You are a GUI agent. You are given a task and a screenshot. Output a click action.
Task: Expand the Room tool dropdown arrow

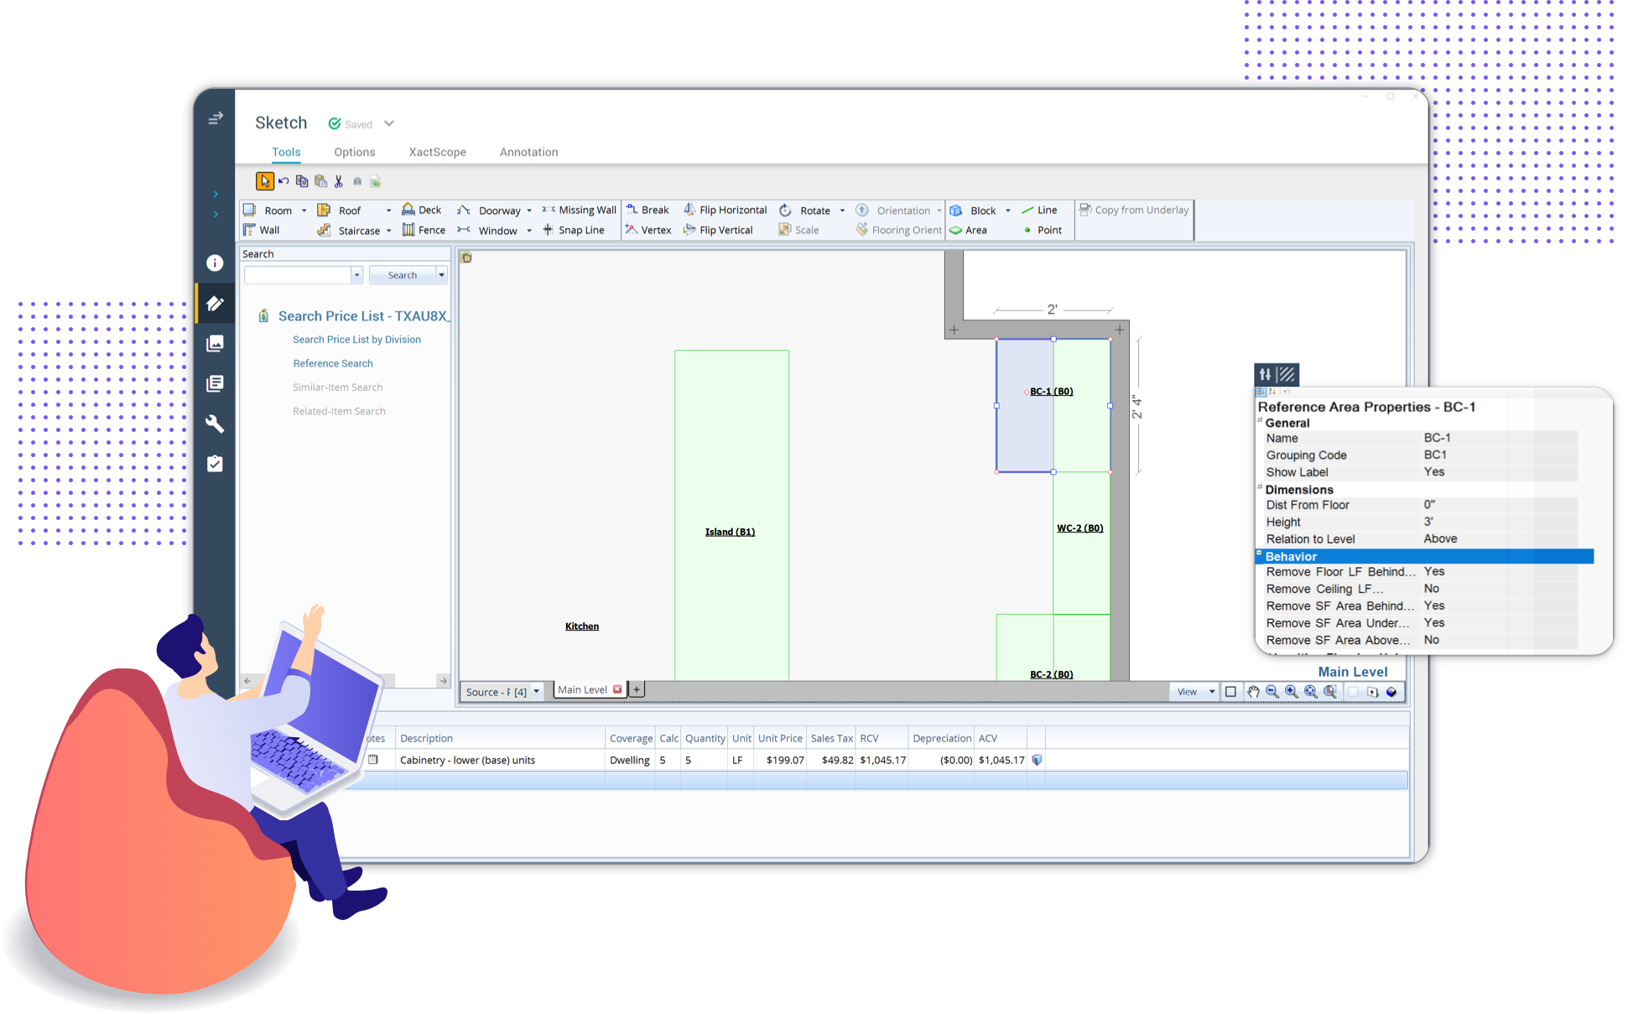click(x=304, y=211)
